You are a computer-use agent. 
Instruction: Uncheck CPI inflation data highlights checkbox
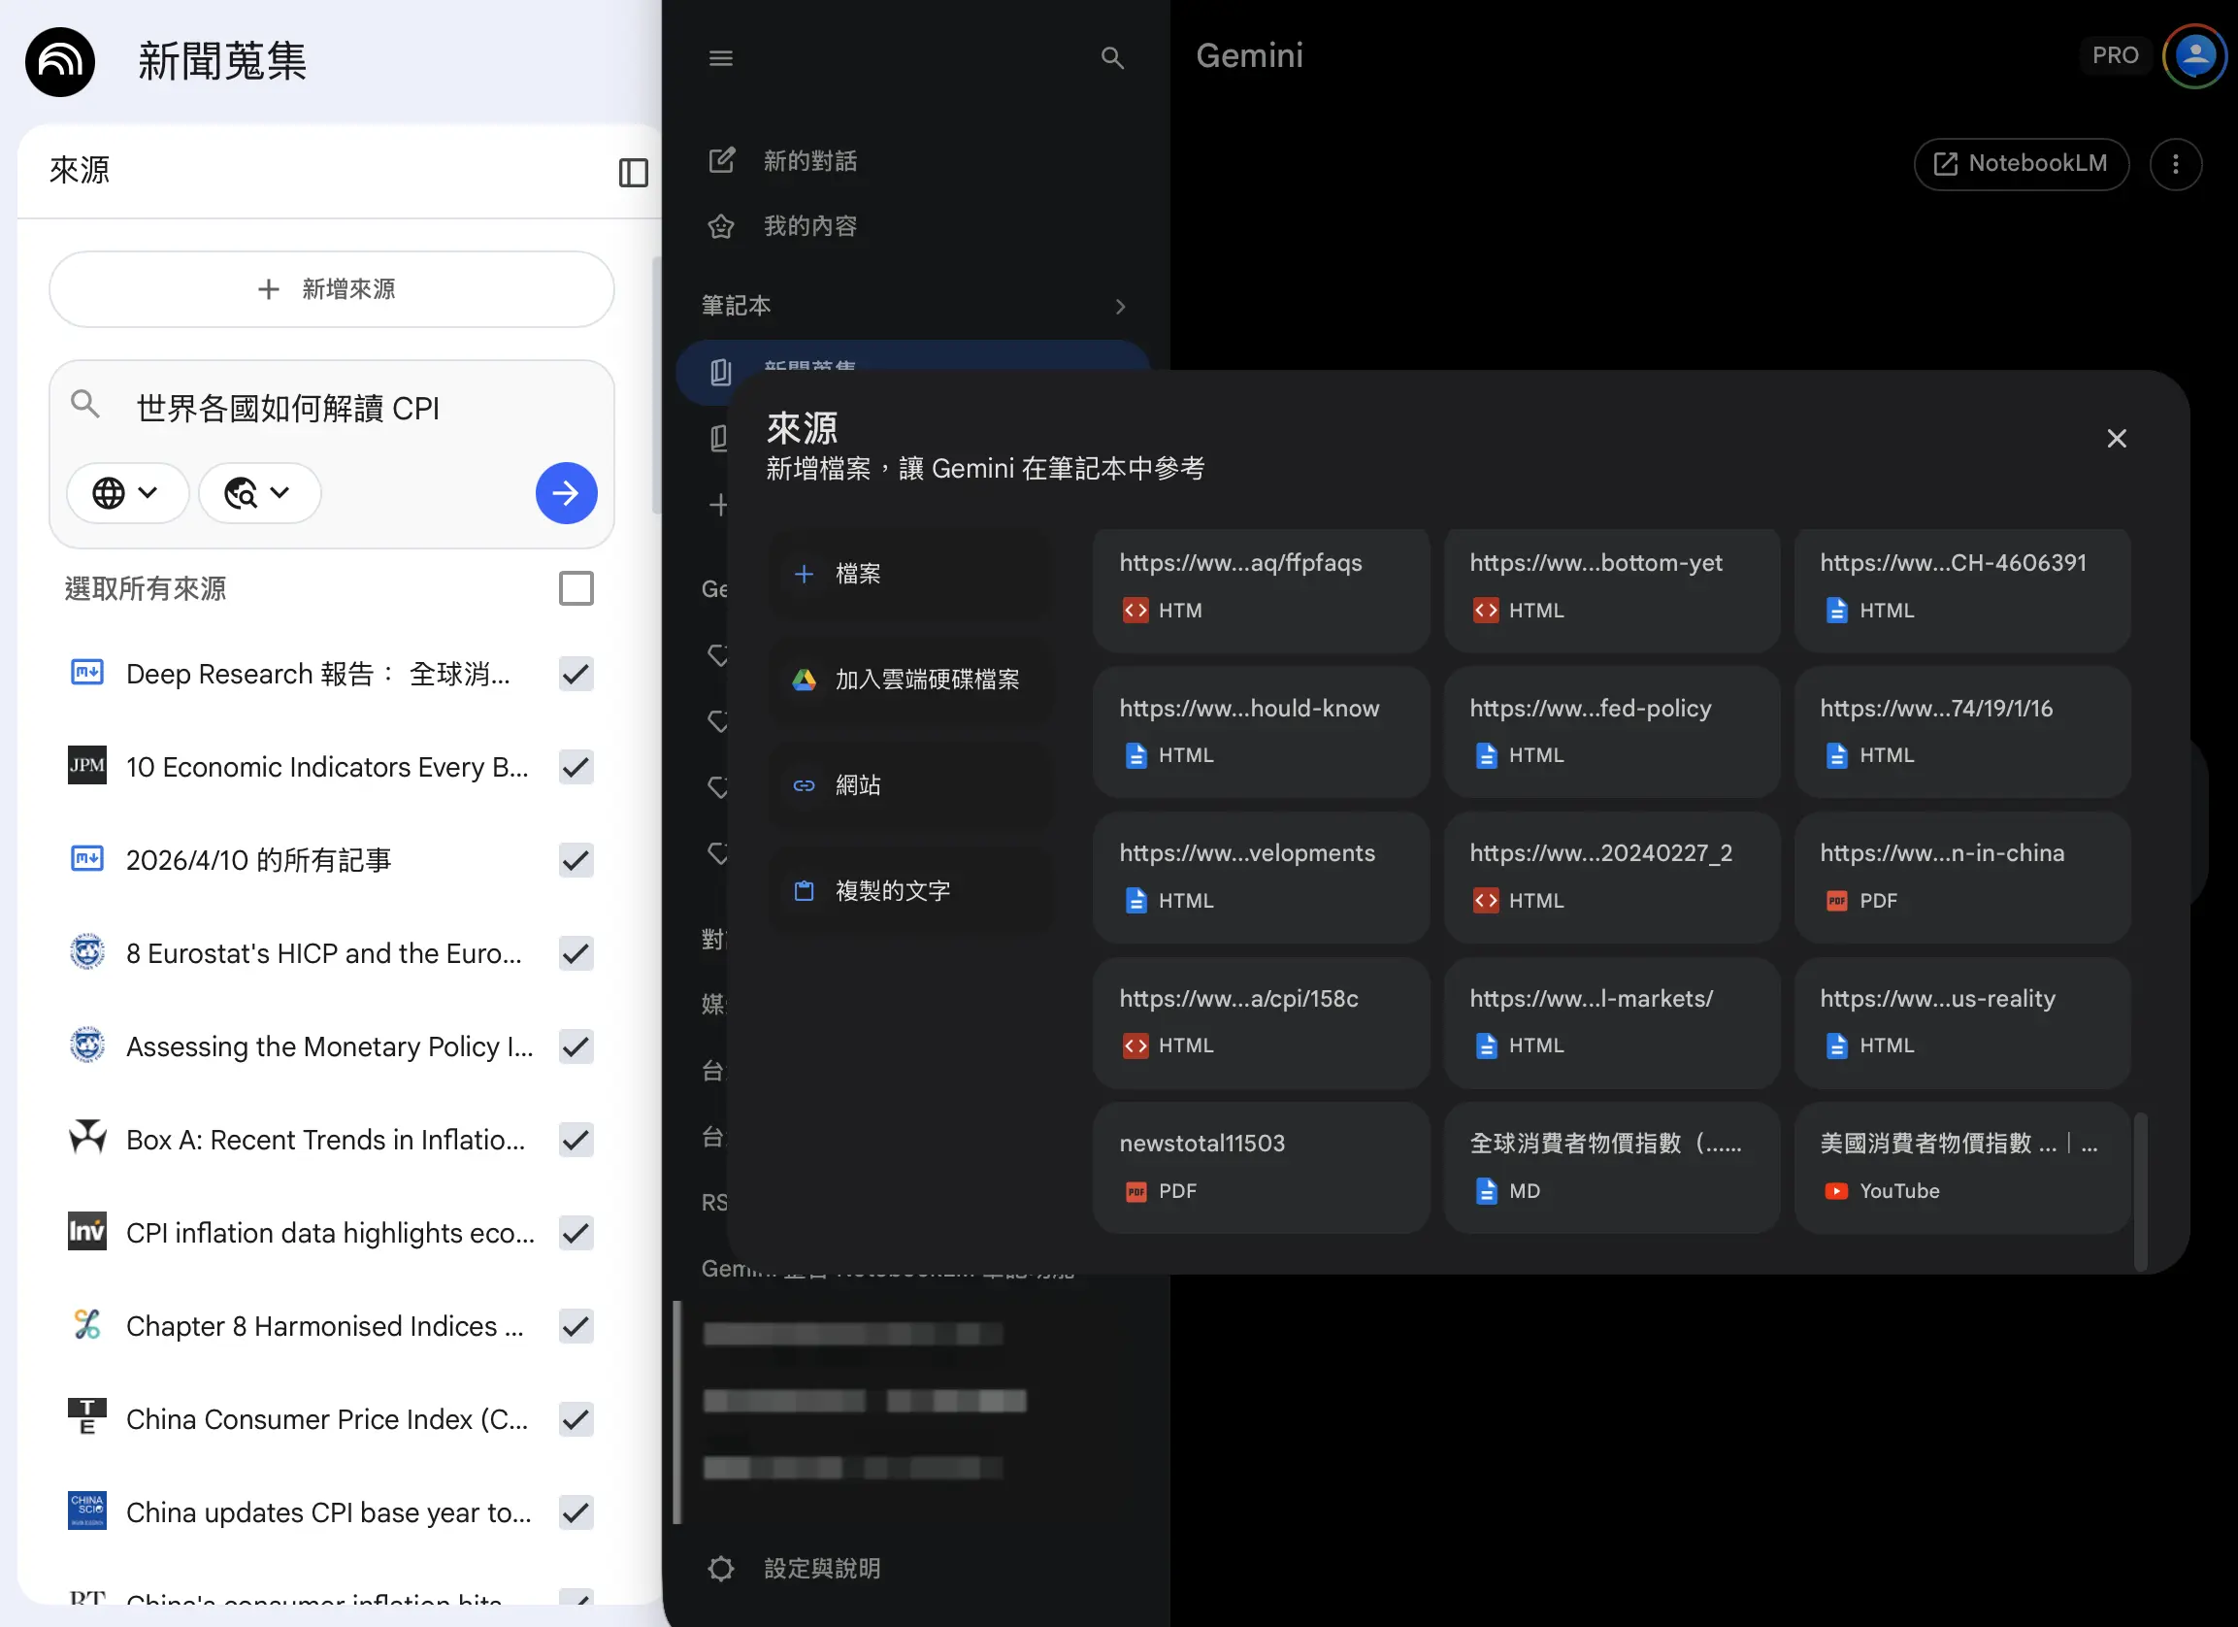tap(576, 1233)
